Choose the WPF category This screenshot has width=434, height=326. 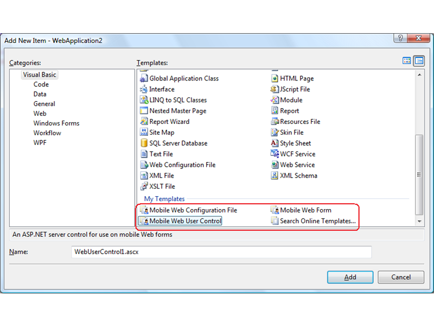[x=40, y=143]
